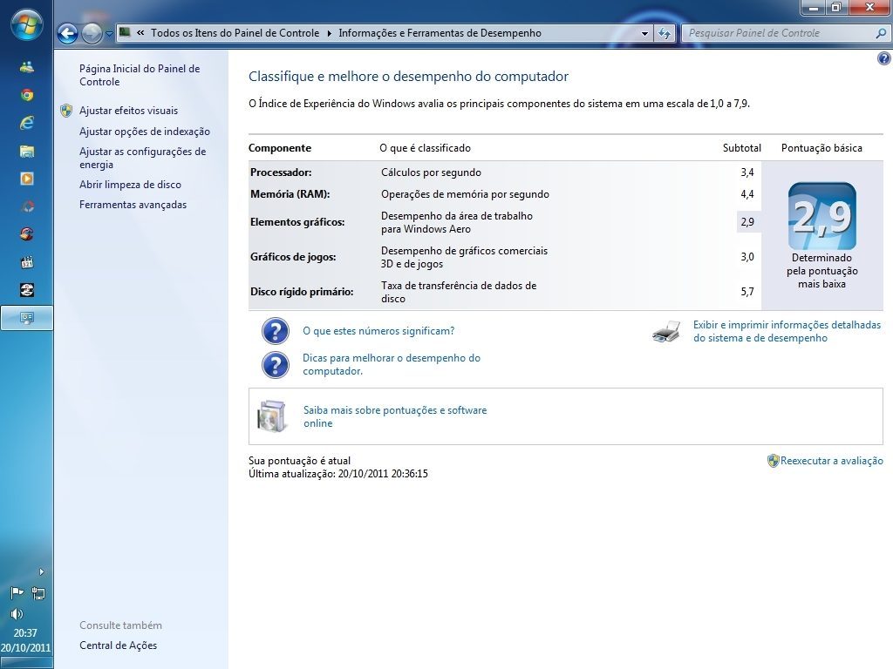Open Exibir e imprimir informações detalhadas

pyautogui.click(x=787, y=331)
